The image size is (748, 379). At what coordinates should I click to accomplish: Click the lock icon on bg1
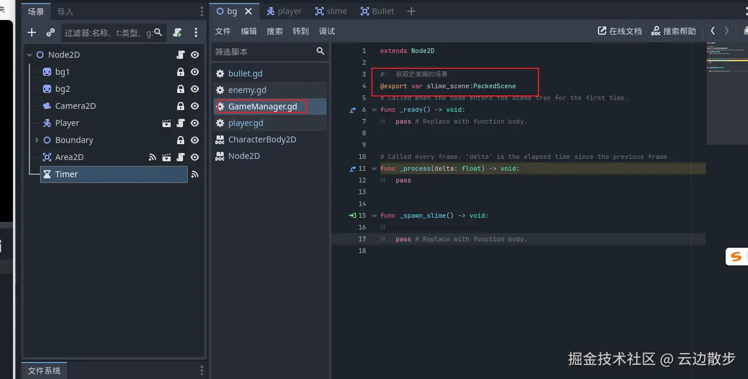click(181, 72)
